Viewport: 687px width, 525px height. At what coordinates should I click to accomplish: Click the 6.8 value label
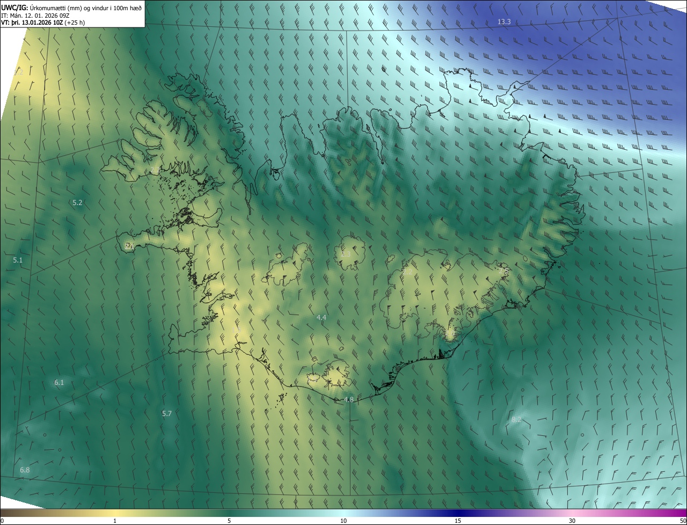click(25, 470)
